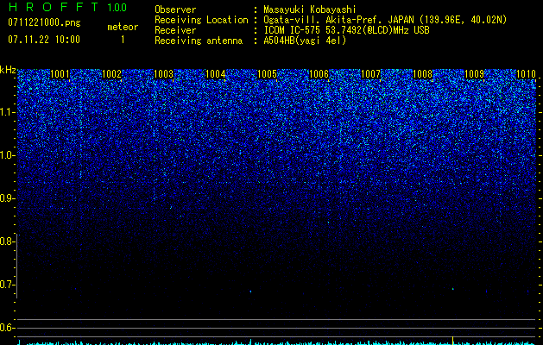Click the 1.1 frequency axis label

(x=8, y=112)
